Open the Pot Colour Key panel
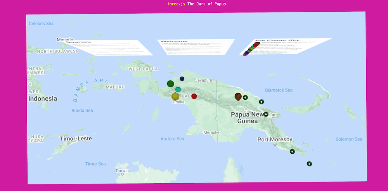 click(286, 46)
